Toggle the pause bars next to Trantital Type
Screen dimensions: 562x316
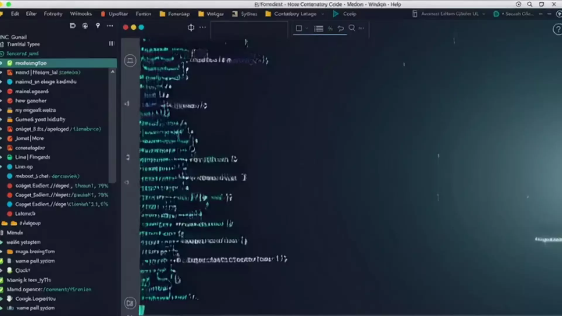pyautogui.click(x=112, y=44)
